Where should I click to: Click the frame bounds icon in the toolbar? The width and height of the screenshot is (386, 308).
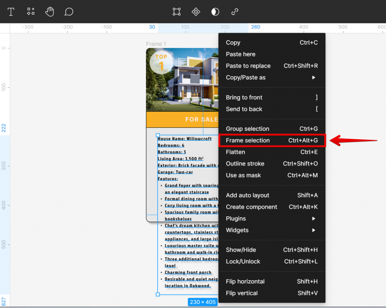pos(176,12)
